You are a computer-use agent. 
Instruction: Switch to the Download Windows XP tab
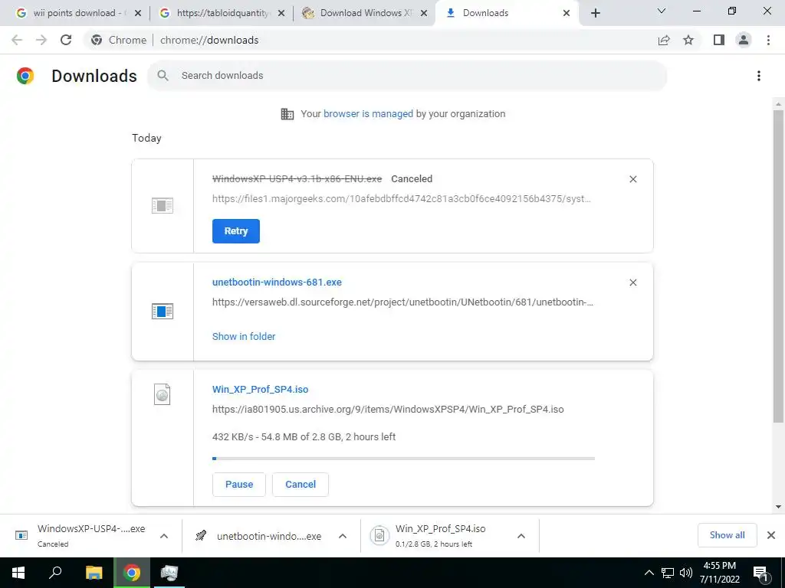click(366, 13)
